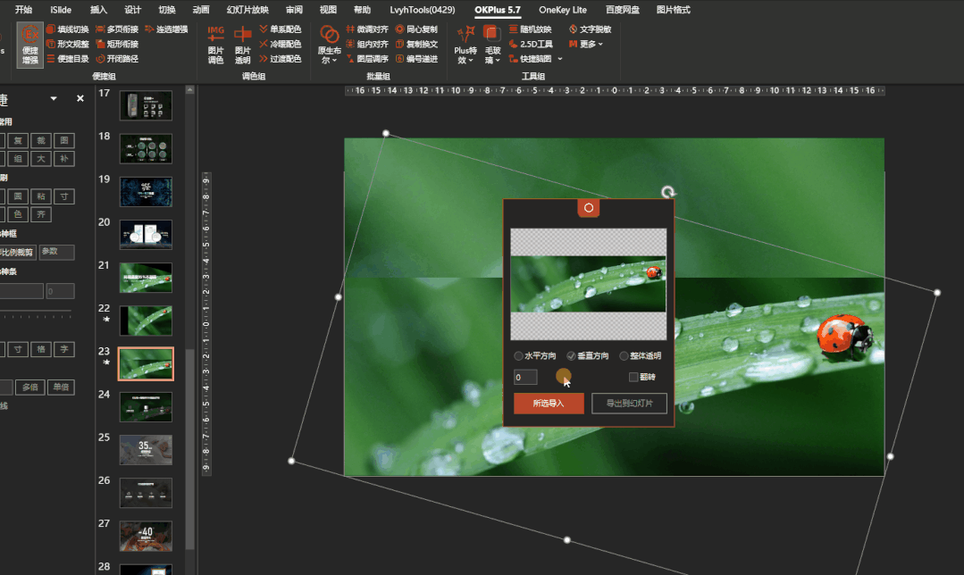Screen dimensions: 964x575
Task: Expand the 快捷截图 dropdown arrow
Action: point(559,59)
